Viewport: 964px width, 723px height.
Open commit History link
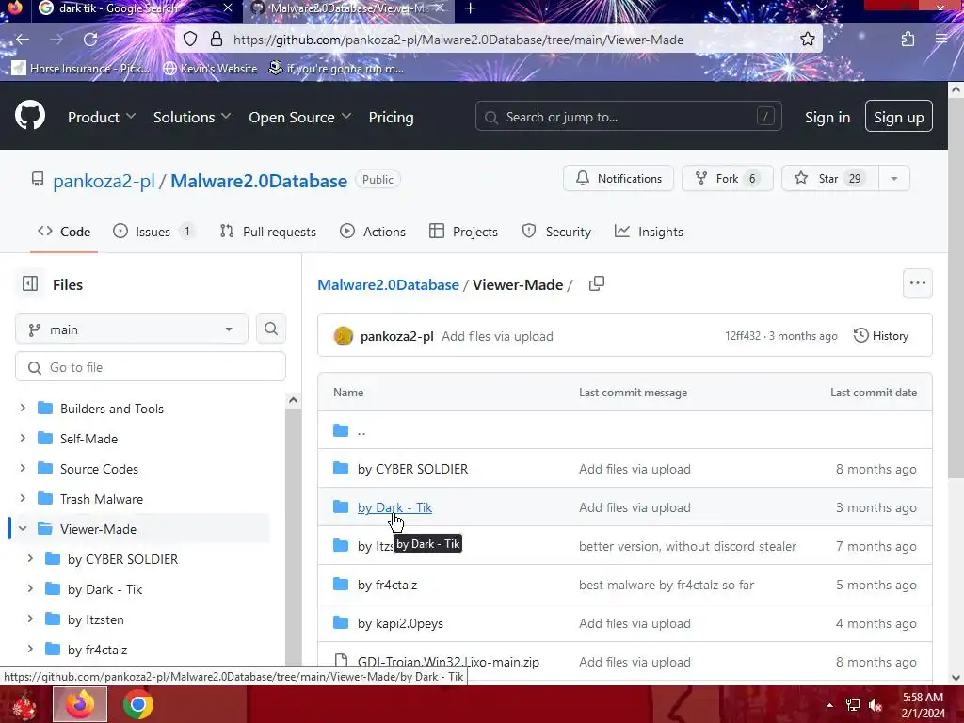(881, 336)
